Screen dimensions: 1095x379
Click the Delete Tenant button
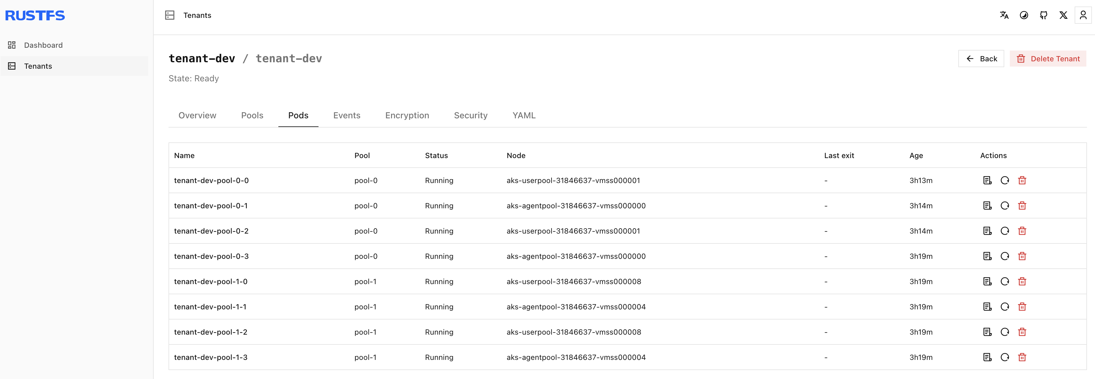[1048, 59]
